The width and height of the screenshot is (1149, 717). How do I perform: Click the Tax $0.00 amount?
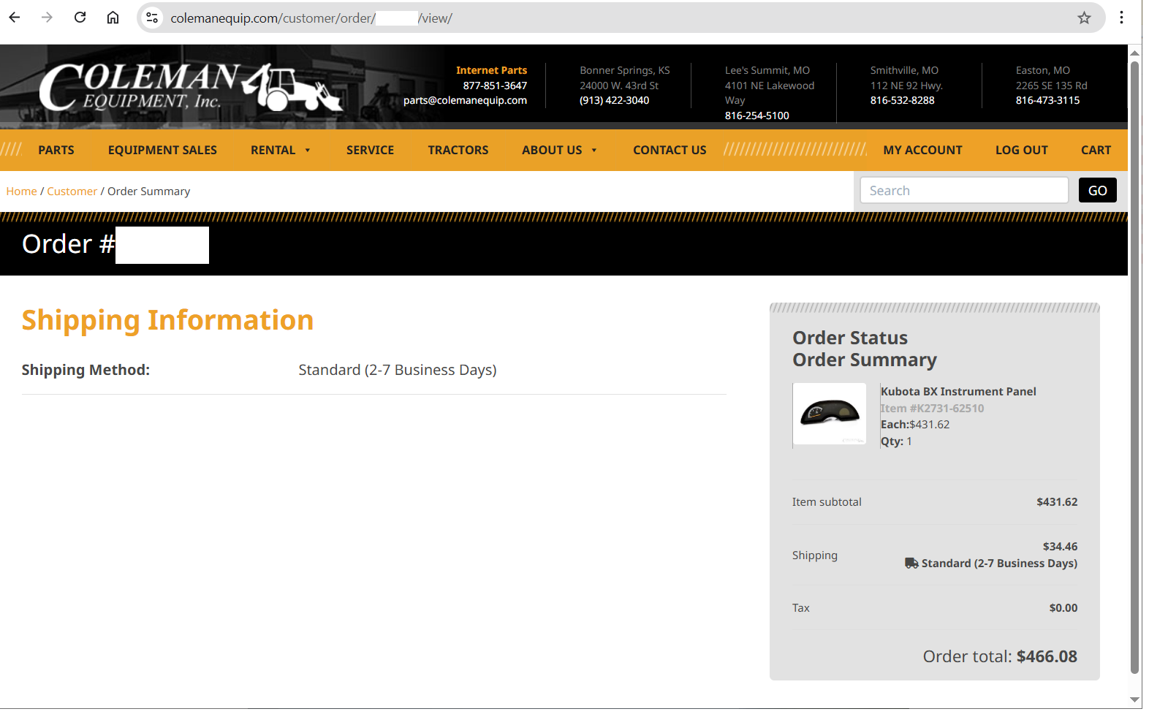coord(1063,607)
